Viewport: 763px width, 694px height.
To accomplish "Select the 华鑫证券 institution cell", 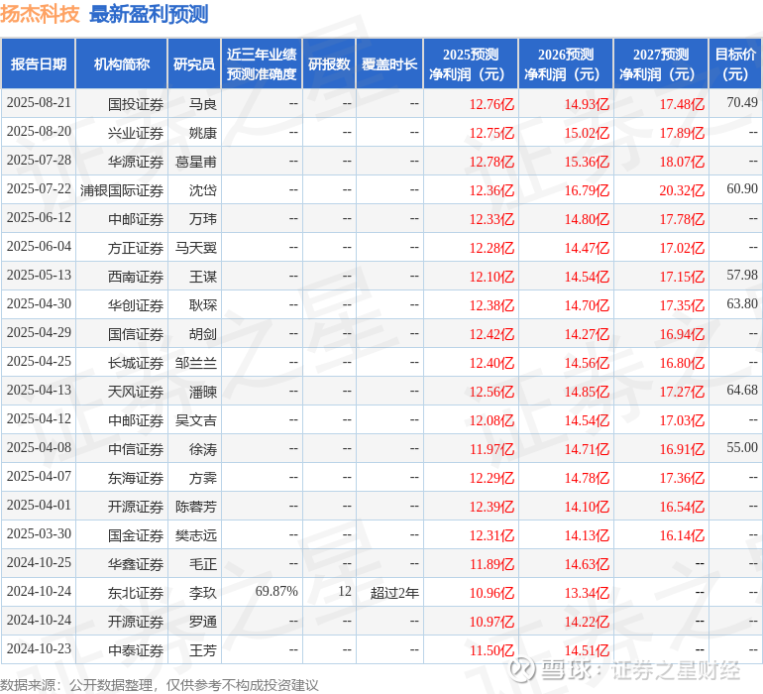I will [122, 563].
